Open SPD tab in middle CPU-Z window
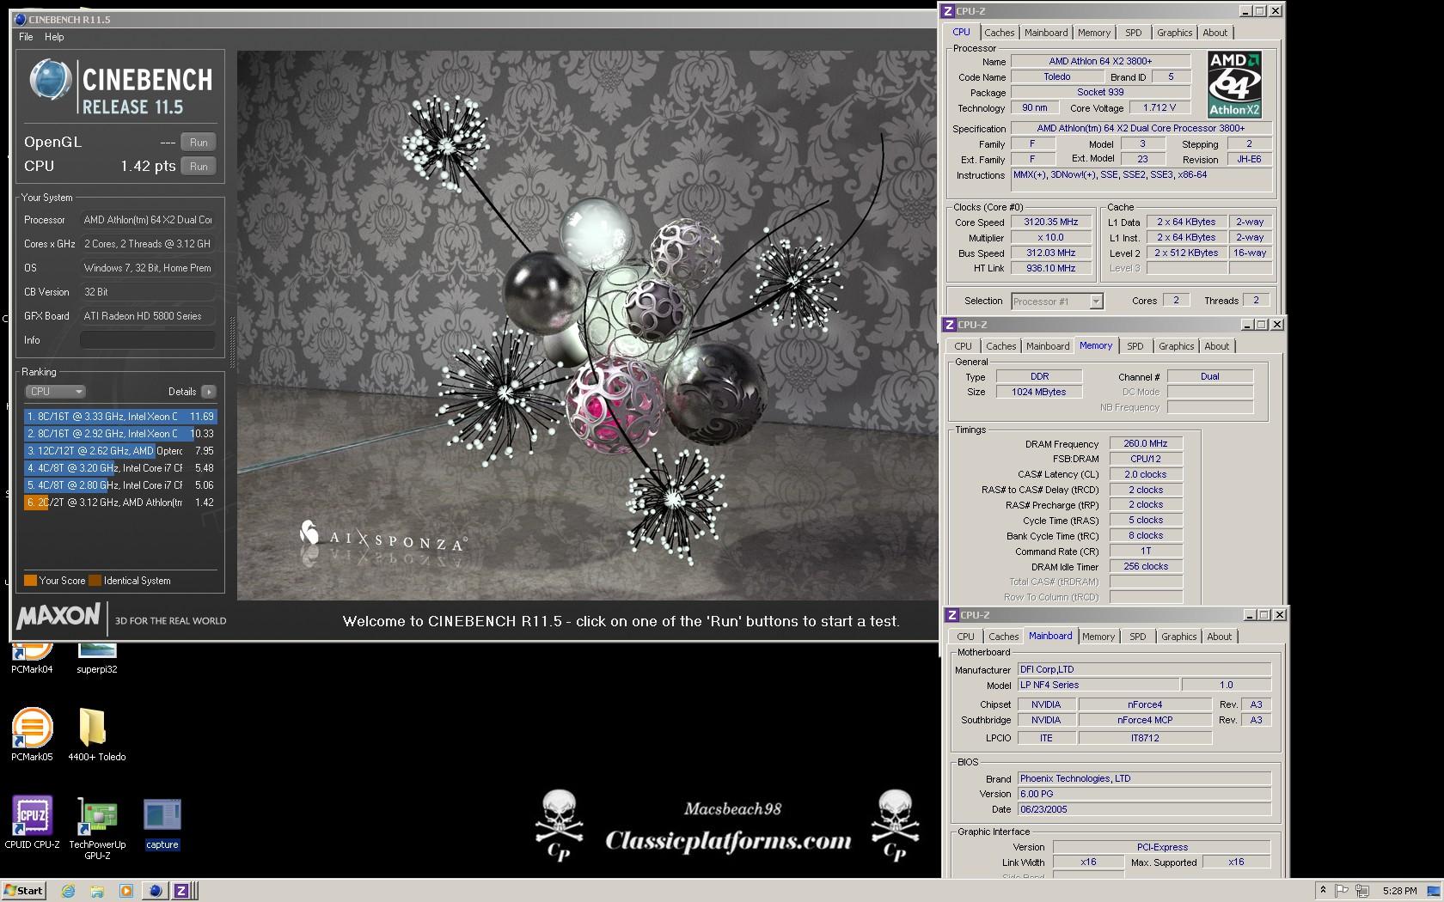This screenshot has width=1444, height=902. point(1135,346)
